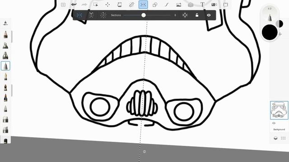Enable Predictive Stroke tool

coord(167,4)
